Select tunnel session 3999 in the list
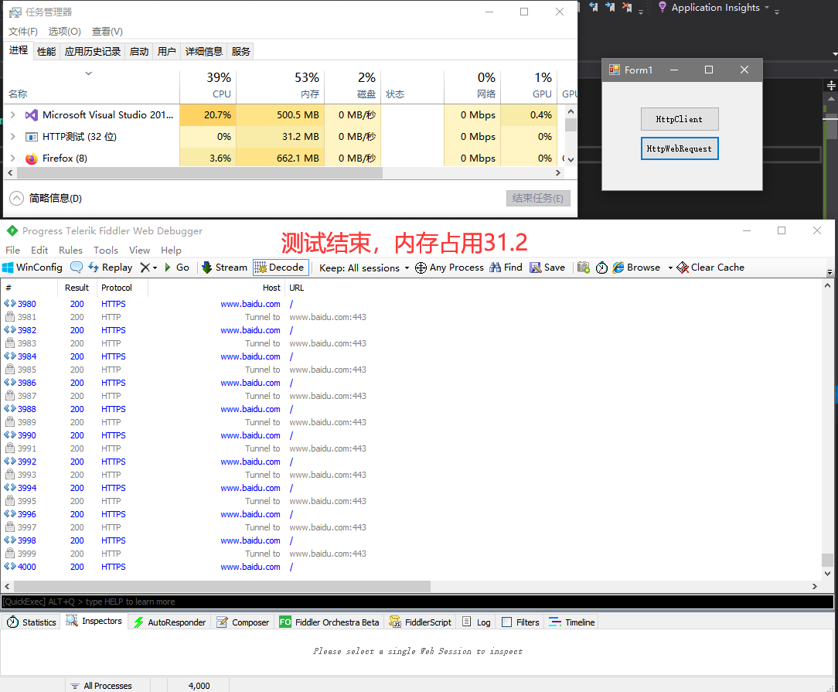838x692 pixels. point(411,554)
